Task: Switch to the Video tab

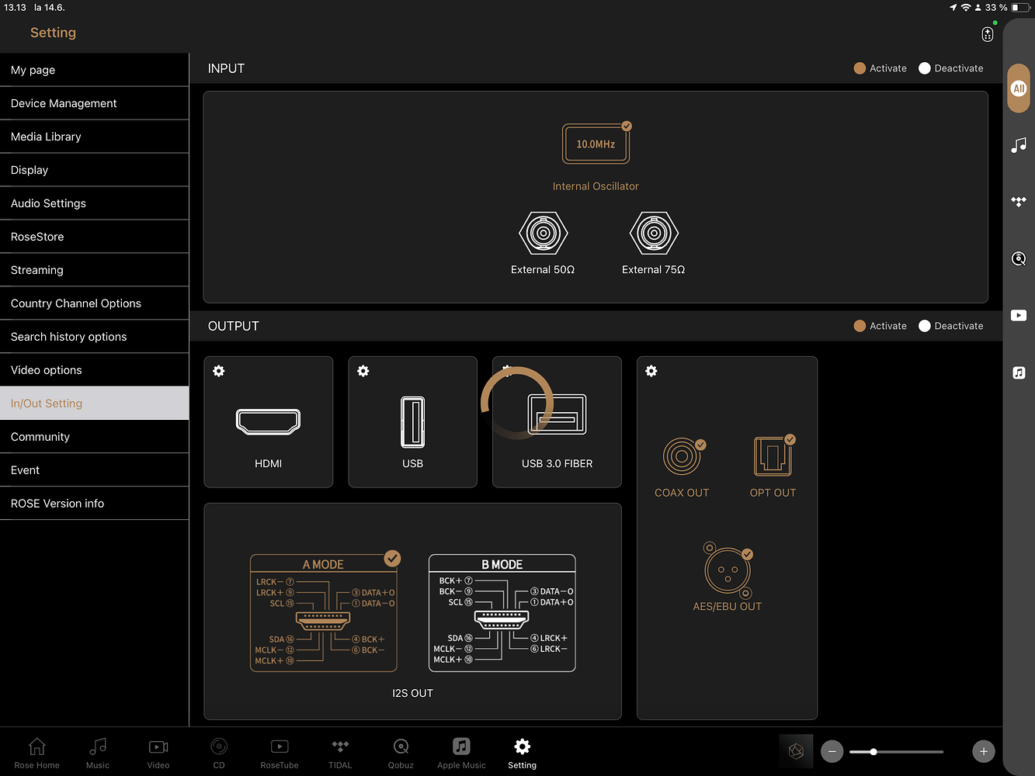Action: 158,753
